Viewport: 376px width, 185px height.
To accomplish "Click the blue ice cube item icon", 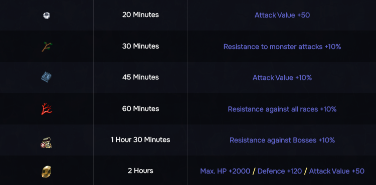I will coord(46,77).
